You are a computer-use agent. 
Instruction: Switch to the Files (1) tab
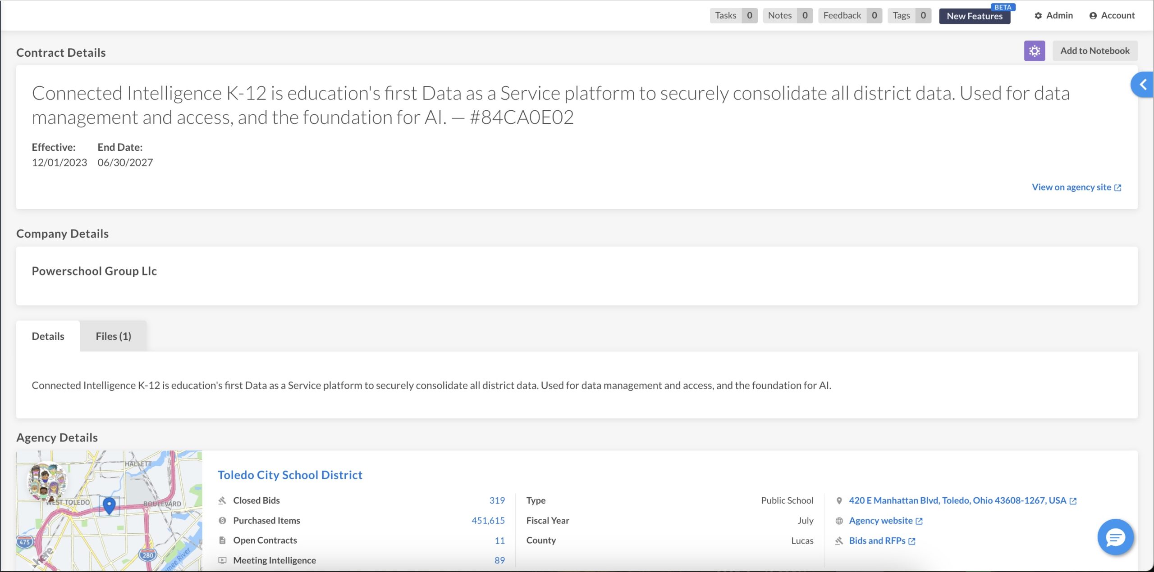pyautogui.click(x=113, y=336)
